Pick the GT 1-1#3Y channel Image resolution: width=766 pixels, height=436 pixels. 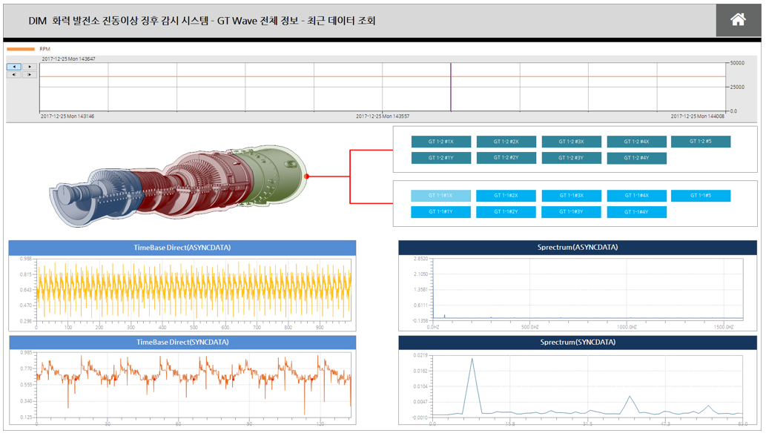571,212
